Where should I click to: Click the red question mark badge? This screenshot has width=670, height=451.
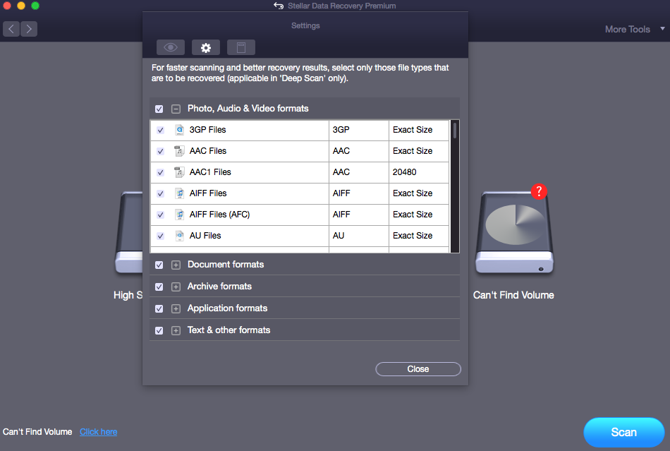tap(539, 191)
